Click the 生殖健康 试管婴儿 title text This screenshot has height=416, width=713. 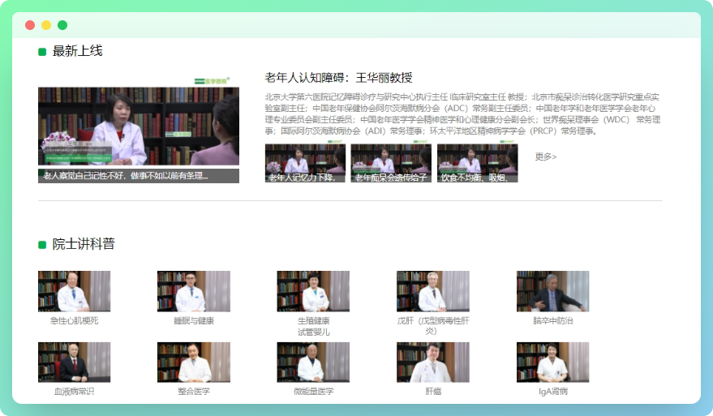coord(313,327)
